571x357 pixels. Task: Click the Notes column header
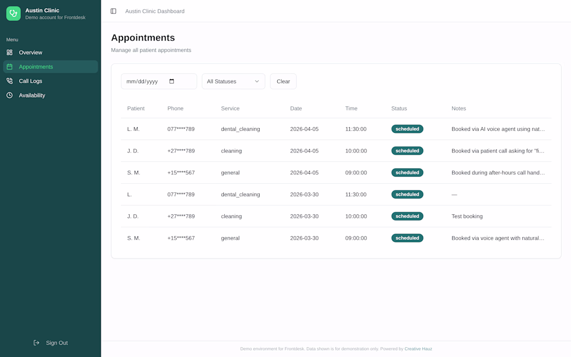click(x=459, y=108)
